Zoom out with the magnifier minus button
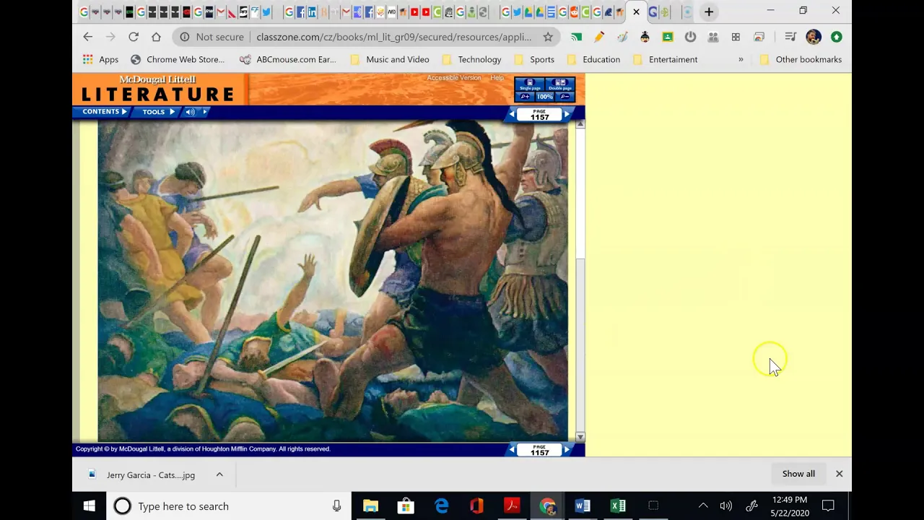The image size is (924, 520). pyautogui.click(x=565, y=97)
